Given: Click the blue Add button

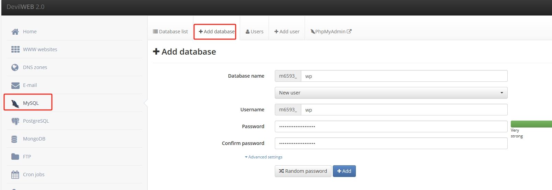Looking at the screenshot, I should (344, 171).
